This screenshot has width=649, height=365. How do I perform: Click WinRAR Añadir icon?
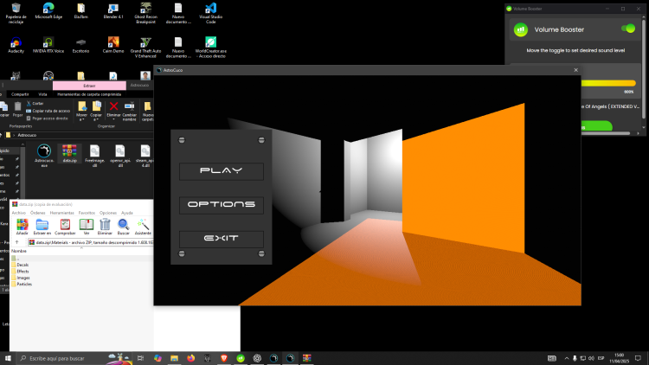(x=22, y=226)
